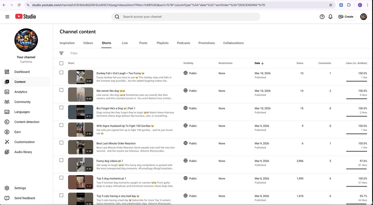
Task: Select the like owner like dog checkbox
Action: click(61, 90)
